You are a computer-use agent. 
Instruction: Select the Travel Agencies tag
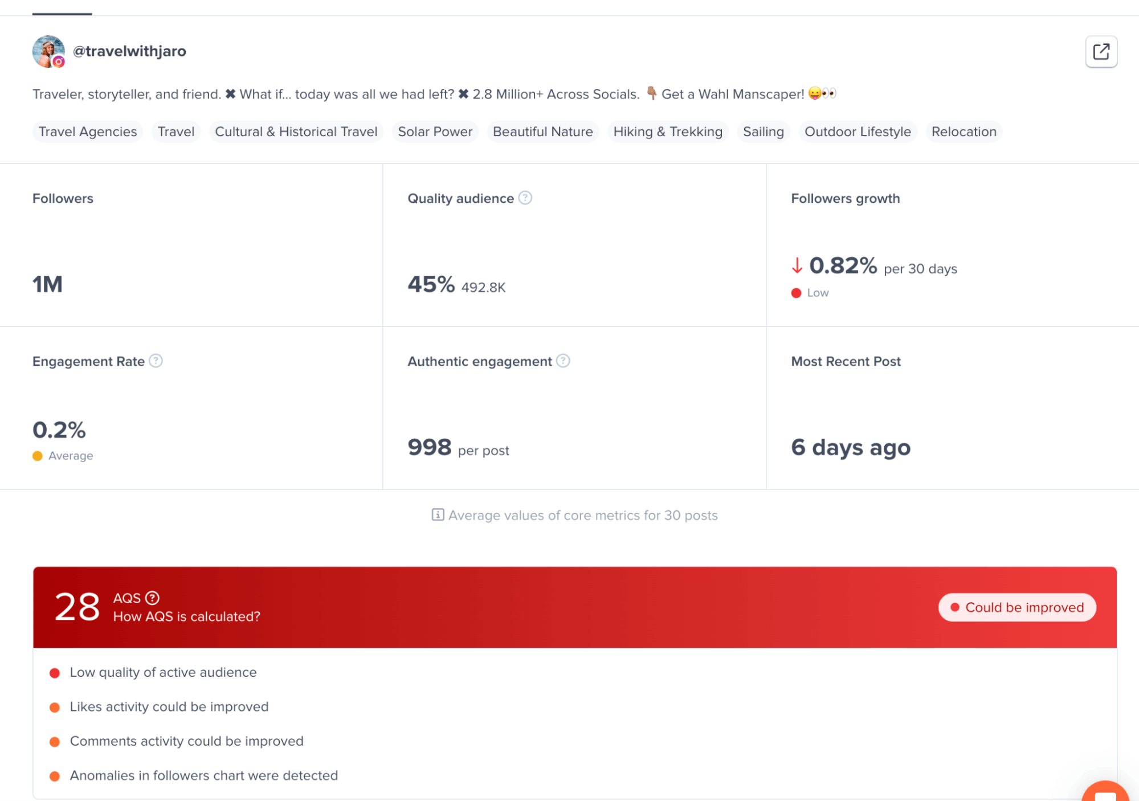coord(88,132)
